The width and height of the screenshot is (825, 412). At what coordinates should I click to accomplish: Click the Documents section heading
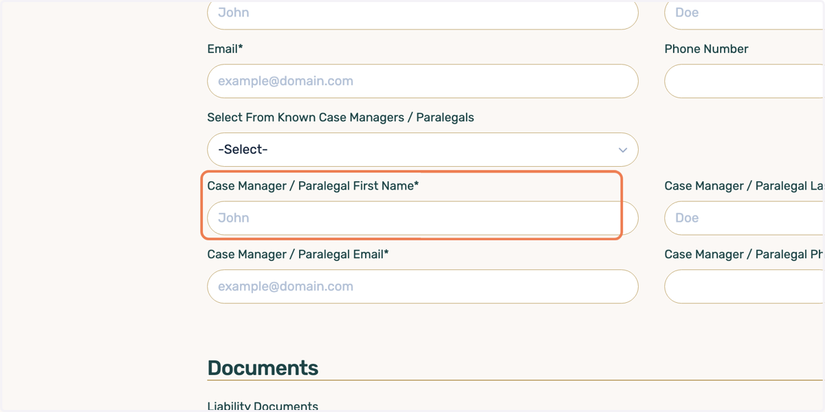[x=263, y=368]
